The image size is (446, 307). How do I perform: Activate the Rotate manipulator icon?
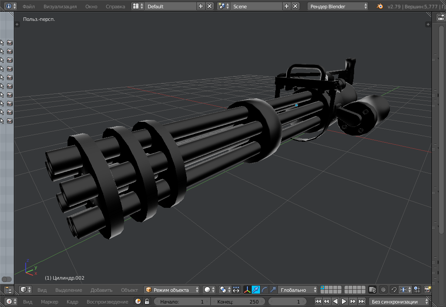tap(264, 290)
